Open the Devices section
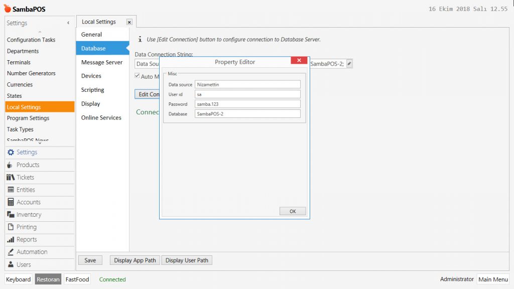 102,76
